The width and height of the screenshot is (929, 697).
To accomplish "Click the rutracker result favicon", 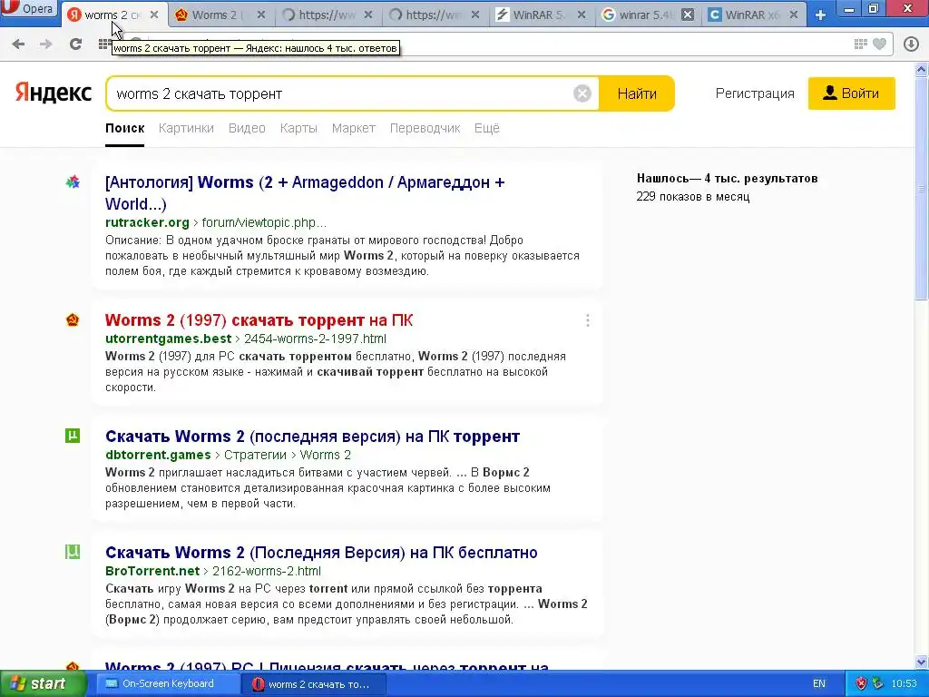I will pyautogui.click(x=73, y=182).
